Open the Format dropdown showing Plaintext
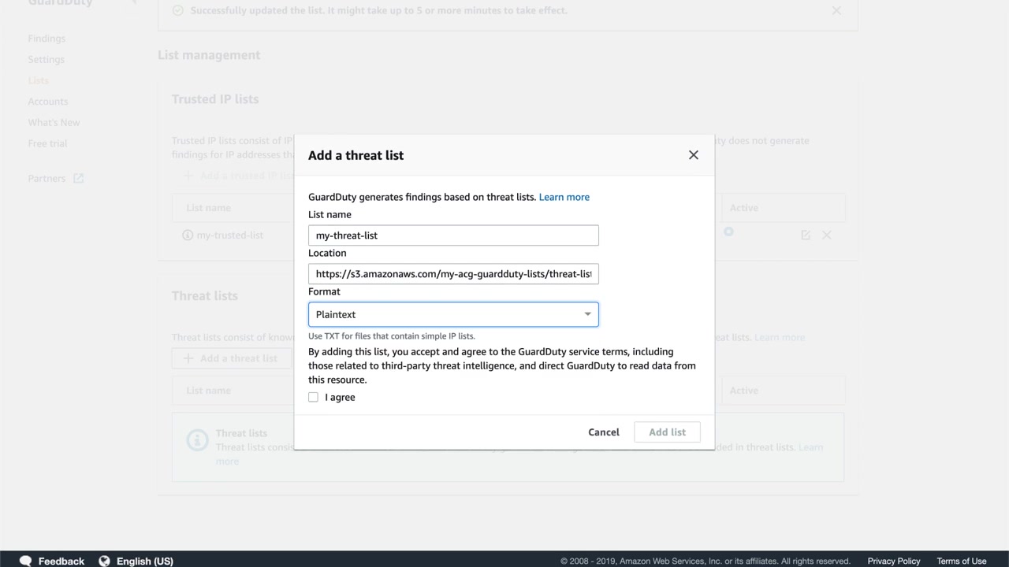Image resolution: width=1009 pixels, height=567 pixels. tap(453, 314)
